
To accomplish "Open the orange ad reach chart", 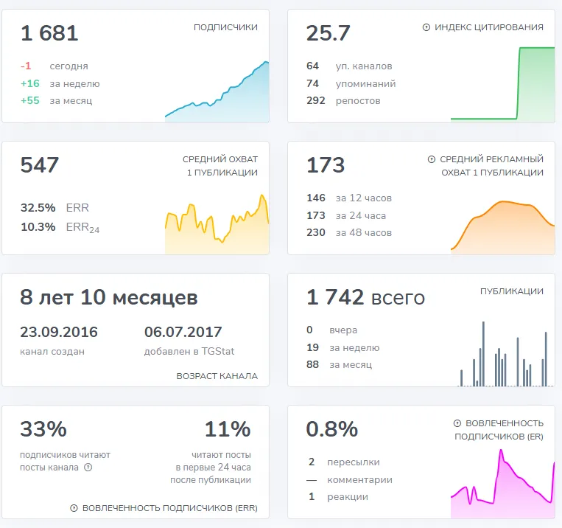I will click(x=502, y=228).
